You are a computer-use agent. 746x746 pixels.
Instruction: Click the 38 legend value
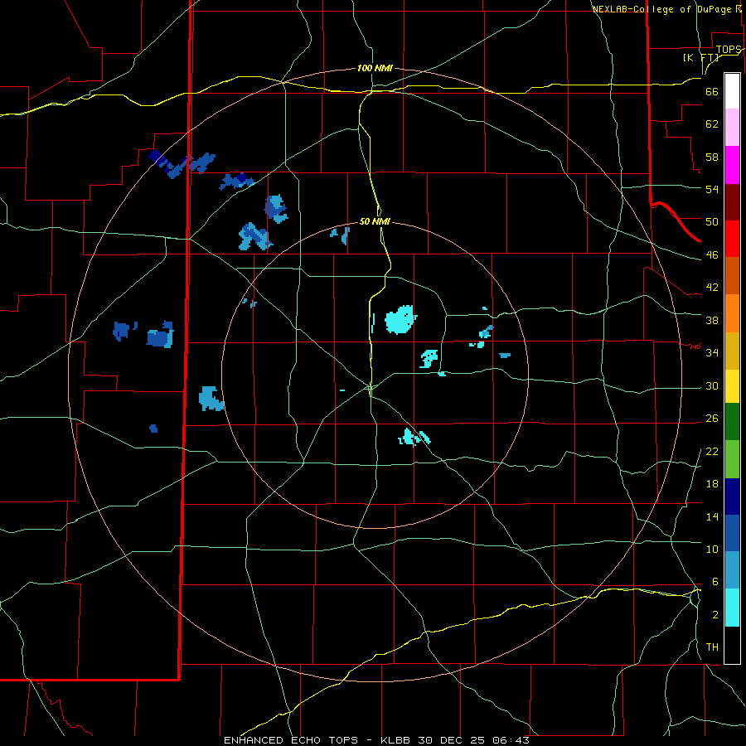pyautogui.click(x=712, y=320)
